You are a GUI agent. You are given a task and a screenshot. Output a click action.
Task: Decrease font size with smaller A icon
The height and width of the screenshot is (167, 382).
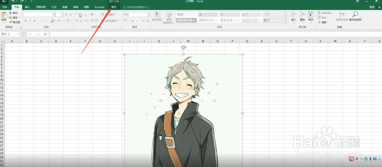point(70,14)
